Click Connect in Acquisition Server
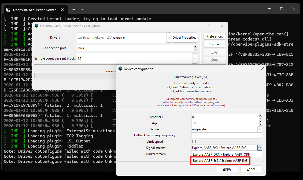Screen dimensions: 303x180 point(215,44)
